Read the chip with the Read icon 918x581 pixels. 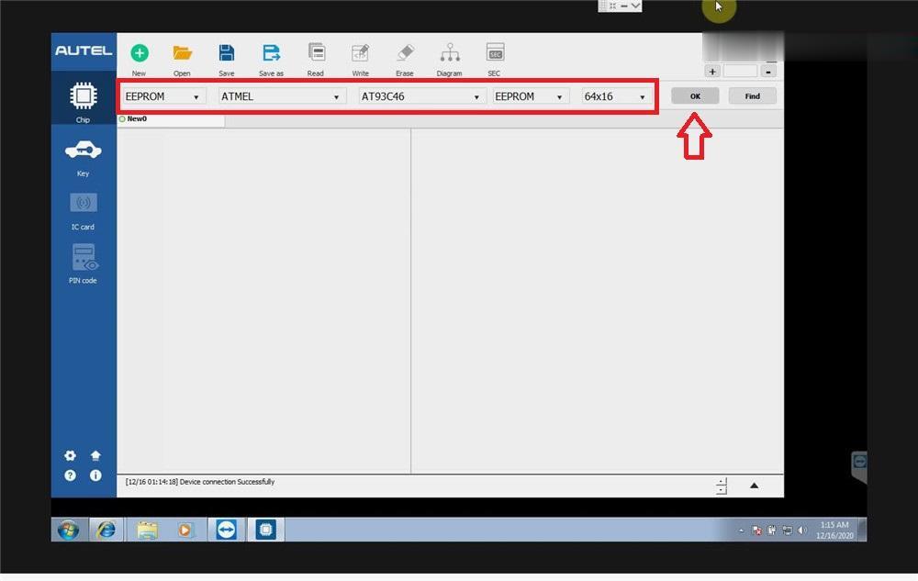coord(316,52)
